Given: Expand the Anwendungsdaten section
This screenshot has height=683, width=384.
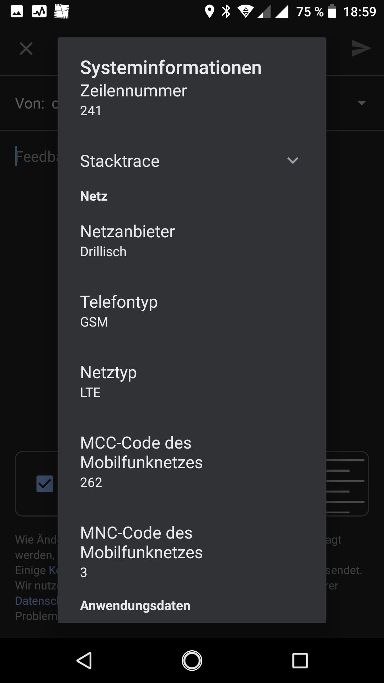Looking at the screenshot, I should 135,605.
